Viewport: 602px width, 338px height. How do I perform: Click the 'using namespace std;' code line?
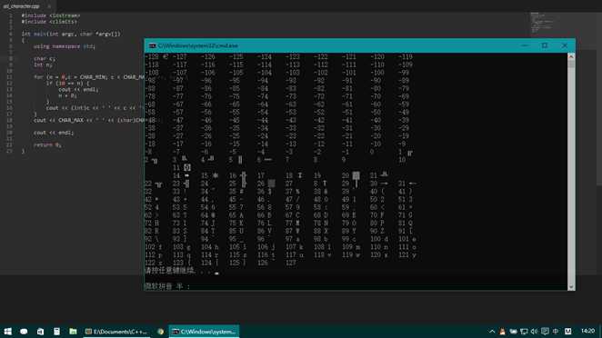point(65,46)
